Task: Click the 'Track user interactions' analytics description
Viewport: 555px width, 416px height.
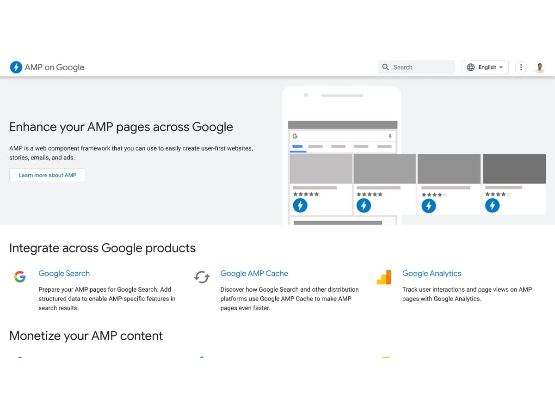Action: coord(467,294)
